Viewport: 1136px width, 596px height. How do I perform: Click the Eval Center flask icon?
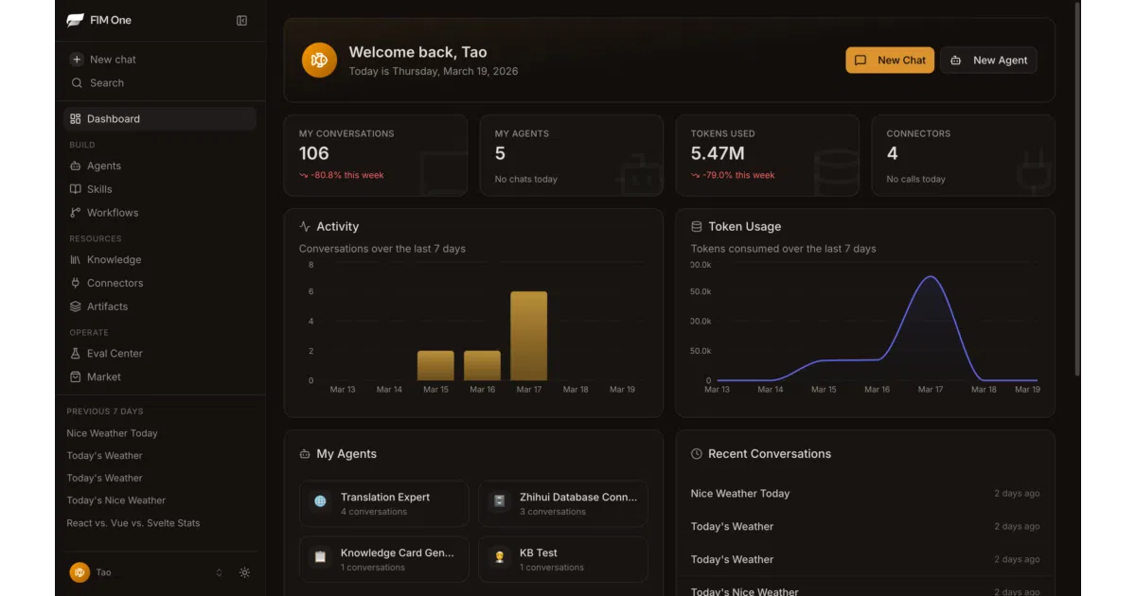(76, 353)
